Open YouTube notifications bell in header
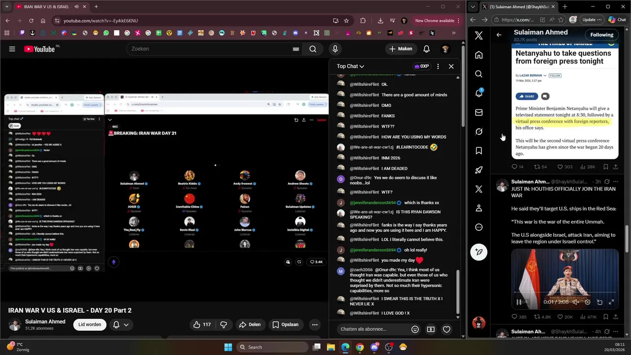The height and width of the screenshot is (355, 631). (x=426, y=49)
